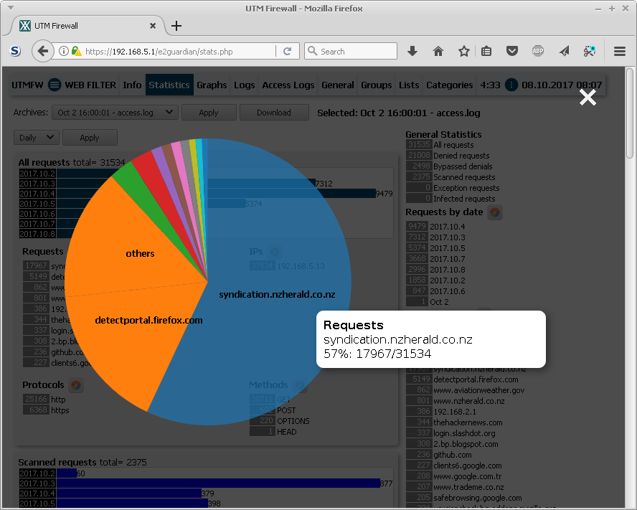This screenshot has height=510, width=637.
Task: Click the UTMFW title link
Action: point(27,85)
